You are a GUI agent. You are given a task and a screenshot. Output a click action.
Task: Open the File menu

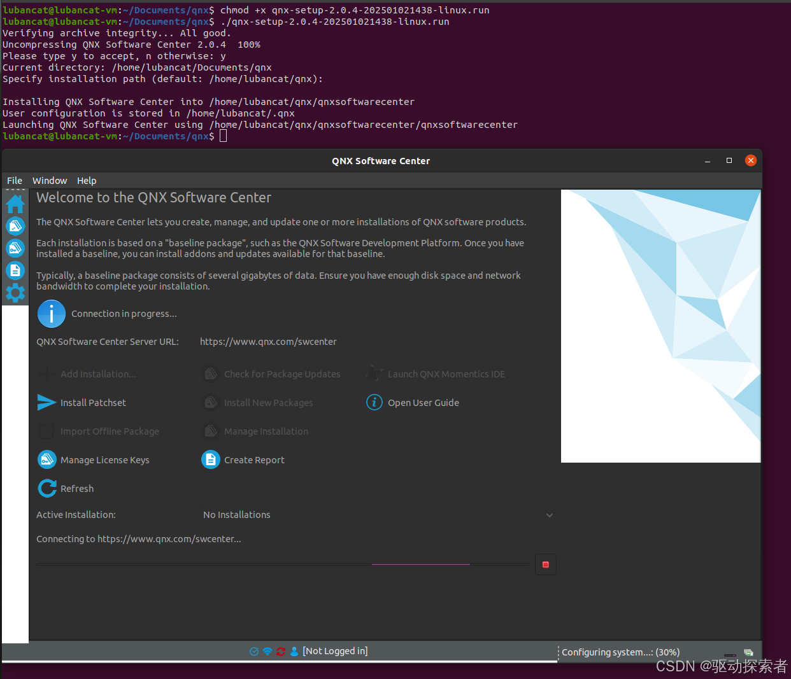pyautogui.click(x=15, y=181)
